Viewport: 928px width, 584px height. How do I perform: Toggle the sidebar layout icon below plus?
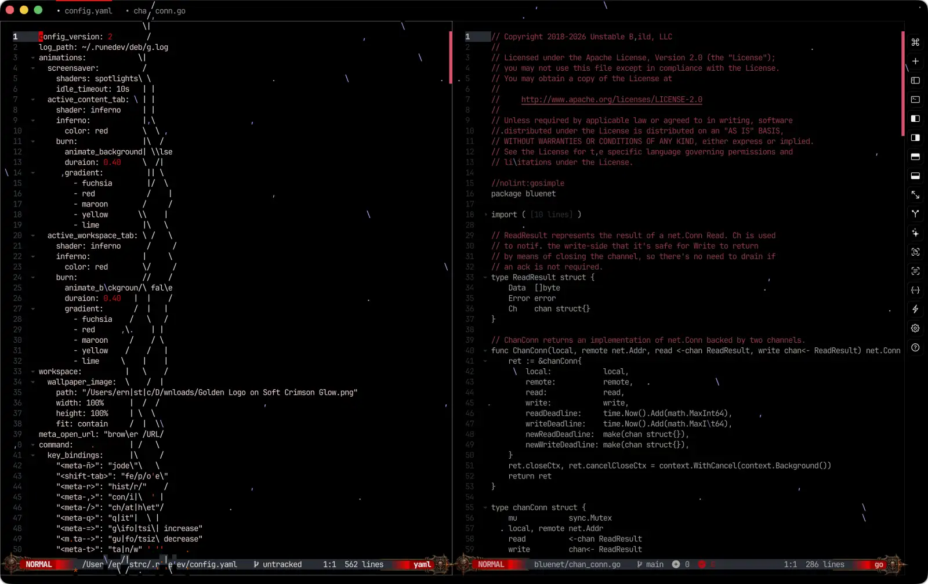(x=915, y=81)
